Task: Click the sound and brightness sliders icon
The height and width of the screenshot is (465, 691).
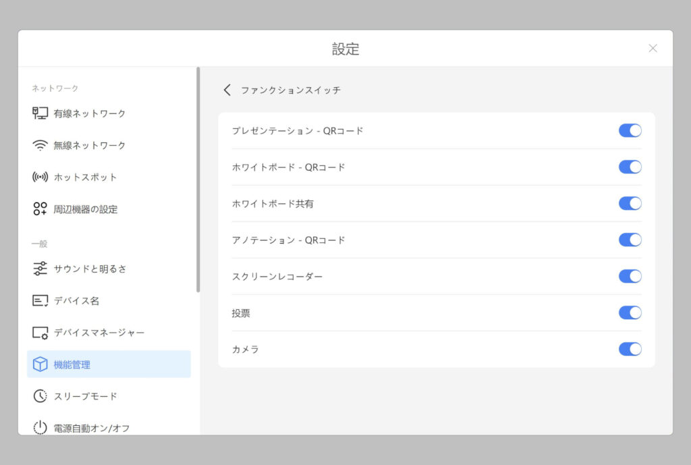Action: (x=40, y=269)
